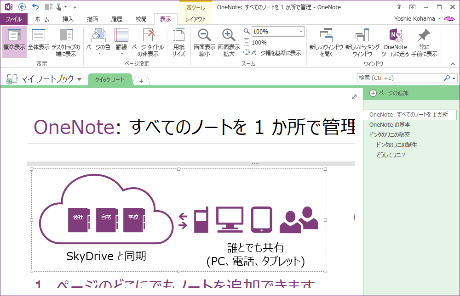Screen dimensions: 460x296
Task: Open subpage ピンクのワニの誕生
Action: [x=397, y=145]
